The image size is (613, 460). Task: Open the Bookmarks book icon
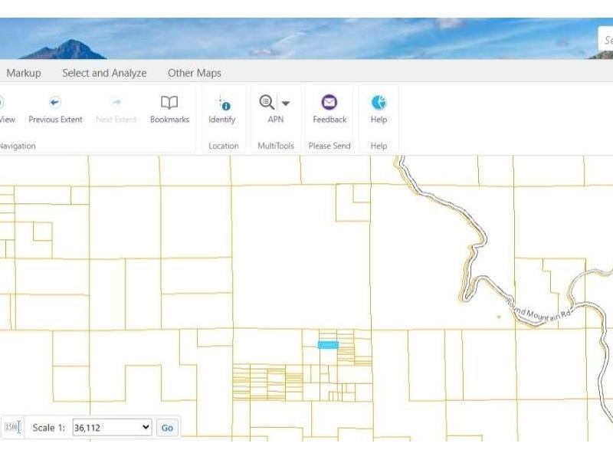click(169, 103)
